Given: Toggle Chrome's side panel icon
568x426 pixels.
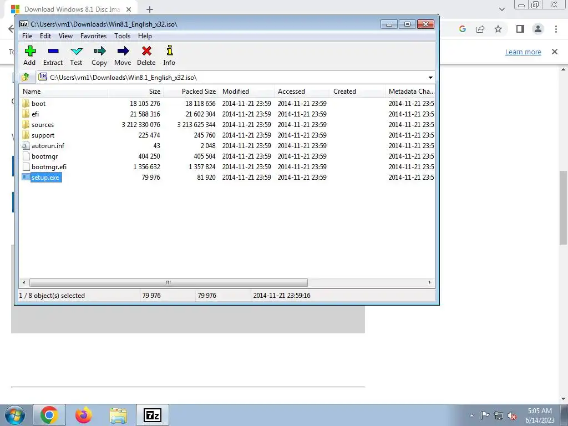Looking at the screenshot, I should tap(520, 29).
